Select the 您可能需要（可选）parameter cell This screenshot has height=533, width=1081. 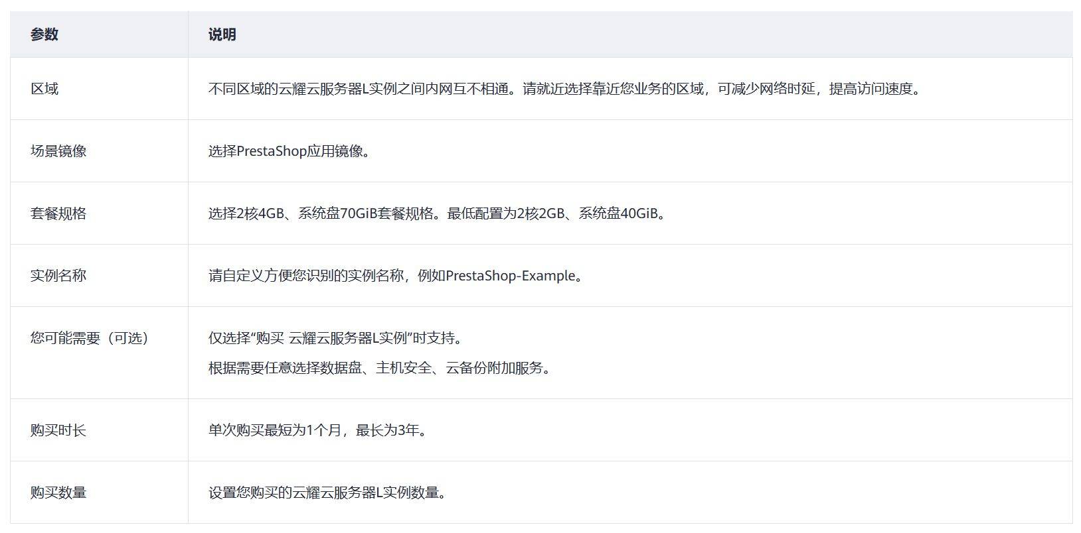tap(99, 353)
